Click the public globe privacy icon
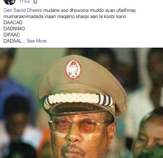 (35, 2)
